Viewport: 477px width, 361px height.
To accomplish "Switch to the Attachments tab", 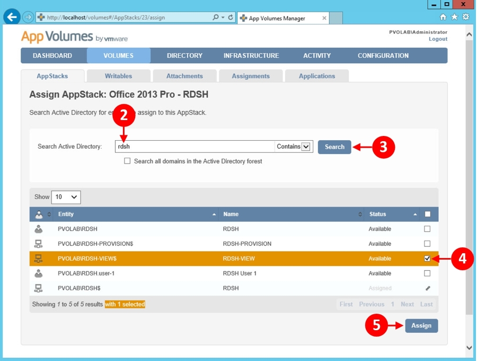I will pos(184,76).
